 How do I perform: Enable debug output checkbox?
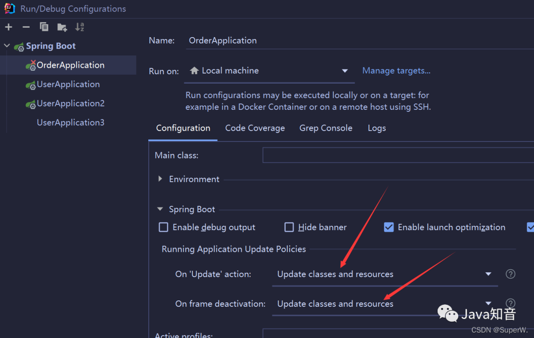[164, 227]
